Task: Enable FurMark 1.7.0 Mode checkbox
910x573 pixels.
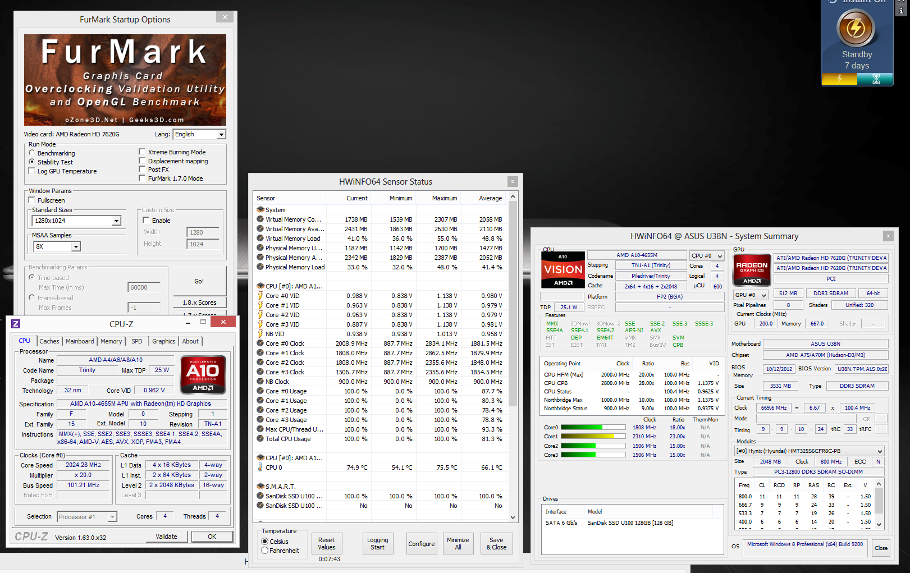Action: [x=143, y=178]
